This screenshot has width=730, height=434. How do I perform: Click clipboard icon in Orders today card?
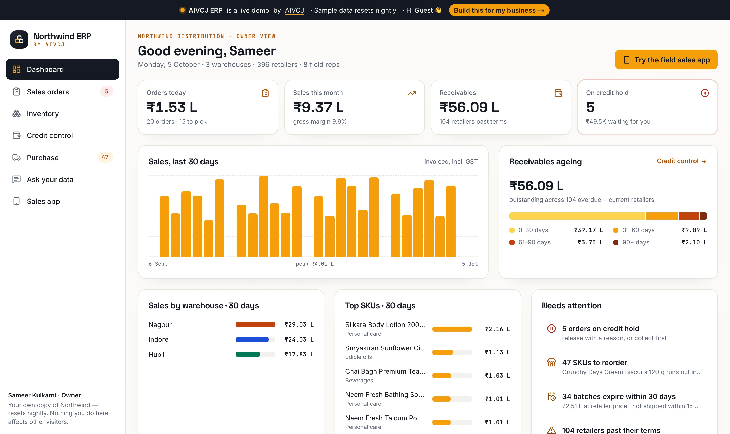[x=265, y=93]
